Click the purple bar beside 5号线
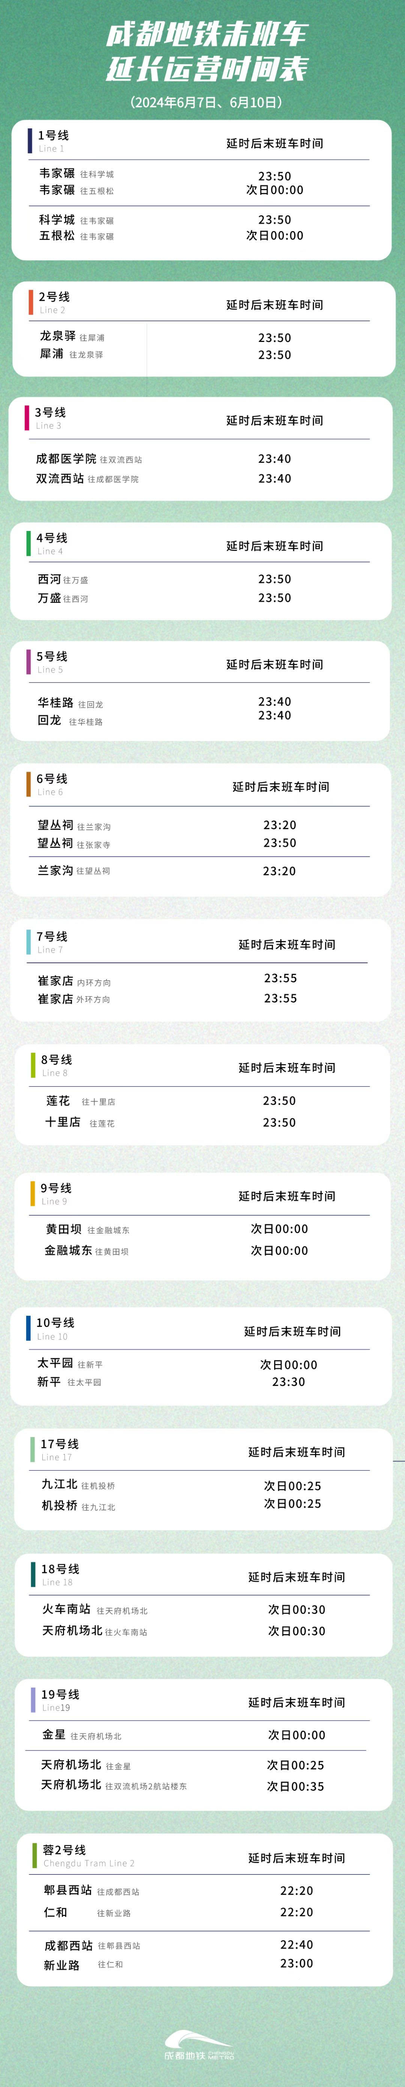 tap(29, 662)
